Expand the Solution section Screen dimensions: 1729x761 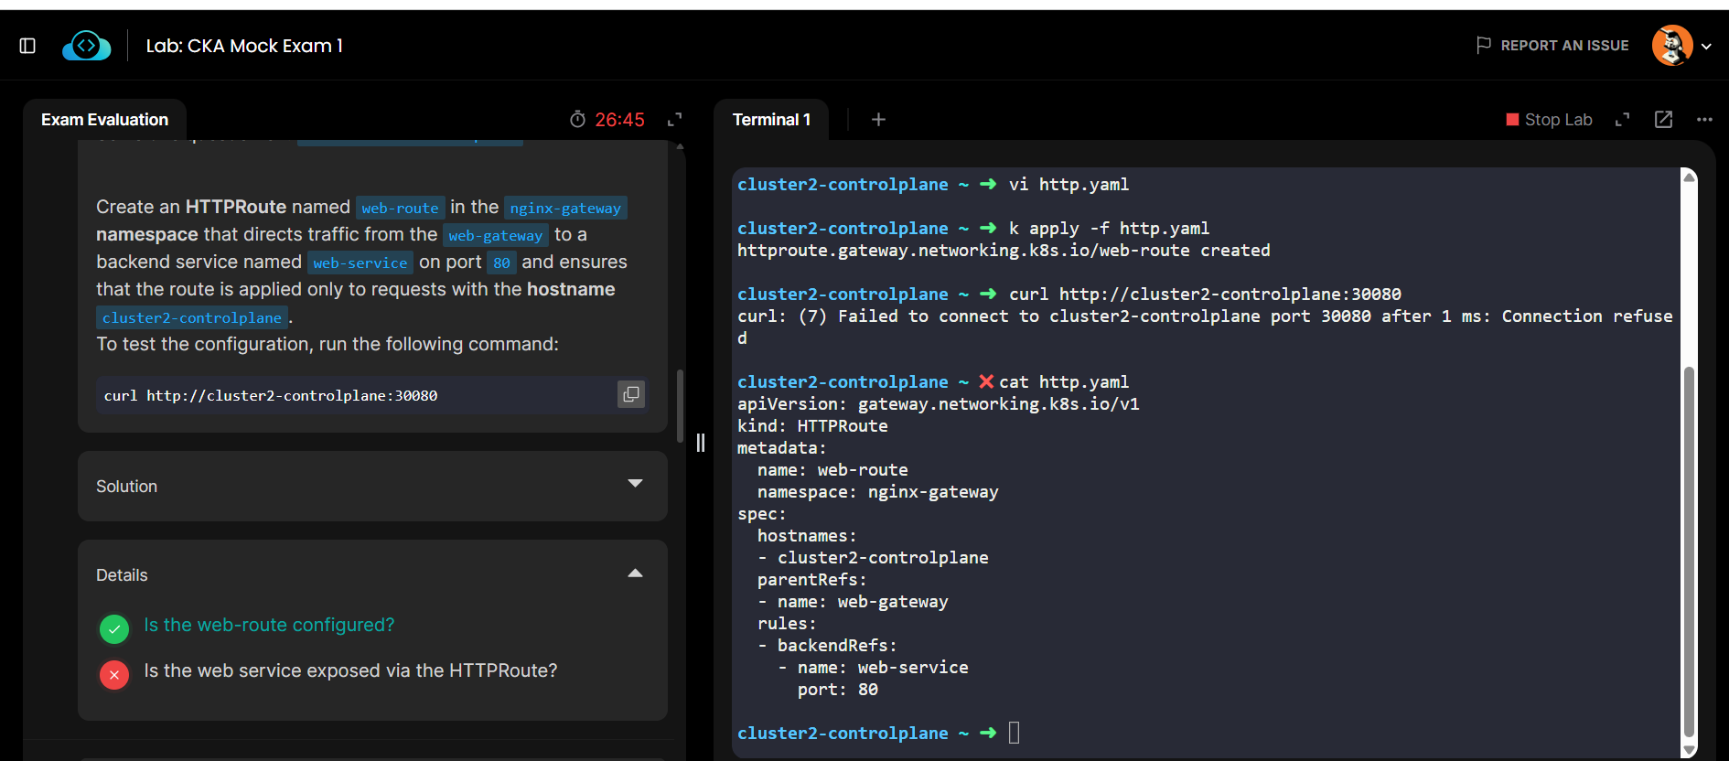click(635, 484)
